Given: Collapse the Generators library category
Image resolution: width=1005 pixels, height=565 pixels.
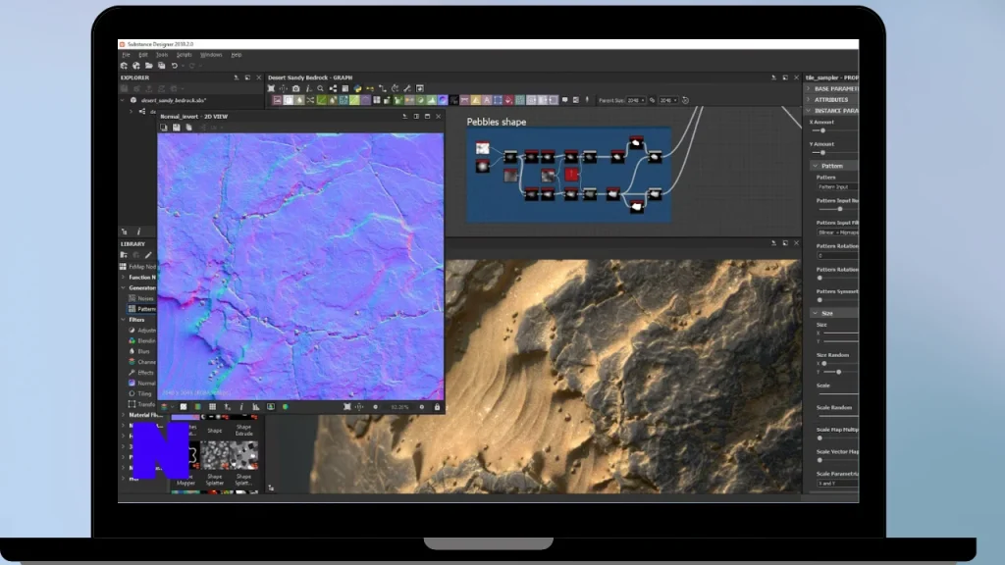Looking at the screenshot, I should point(123,288).
